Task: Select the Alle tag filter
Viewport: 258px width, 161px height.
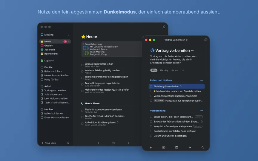Action: (x=154, y=70)
